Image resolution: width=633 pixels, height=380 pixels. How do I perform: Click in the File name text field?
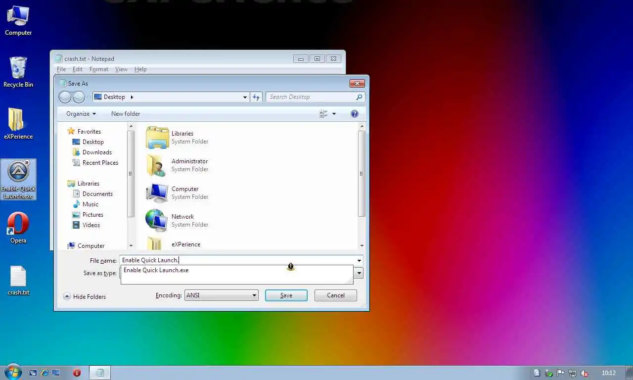click(237, 260)
